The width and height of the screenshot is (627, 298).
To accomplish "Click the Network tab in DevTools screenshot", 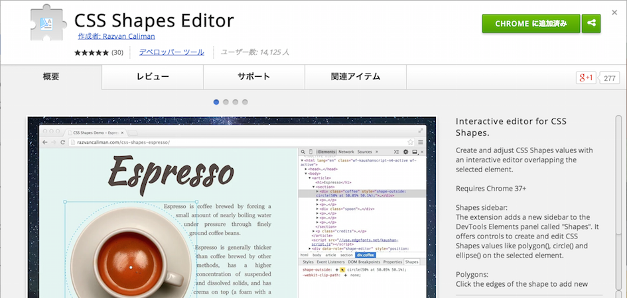I will point(346,152).
